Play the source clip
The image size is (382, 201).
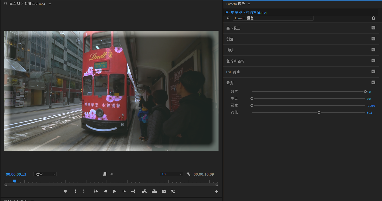coord(115,191)
